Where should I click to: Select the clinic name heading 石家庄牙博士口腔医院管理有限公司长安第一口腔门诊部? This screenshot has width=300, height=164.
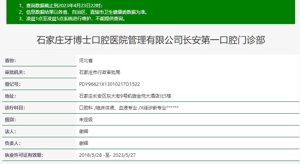coord(151,40)
